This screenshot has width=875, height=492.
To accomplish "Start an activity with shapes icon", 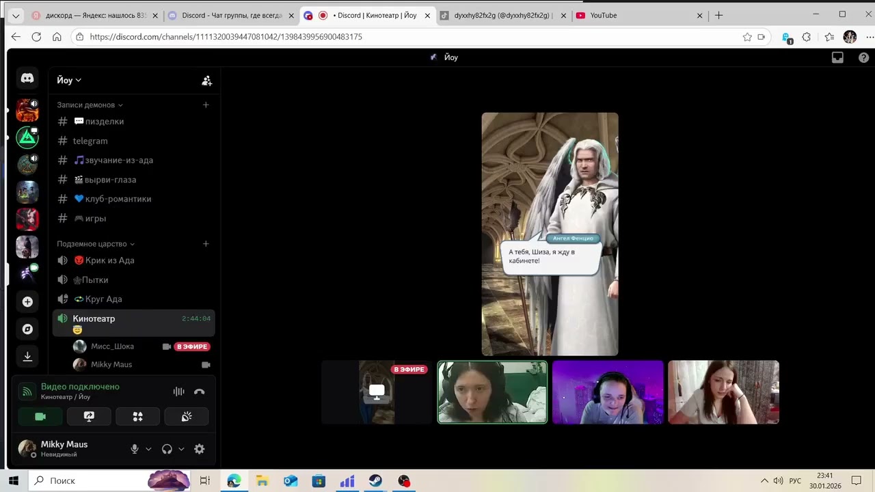I will click(x=137, y=416).
